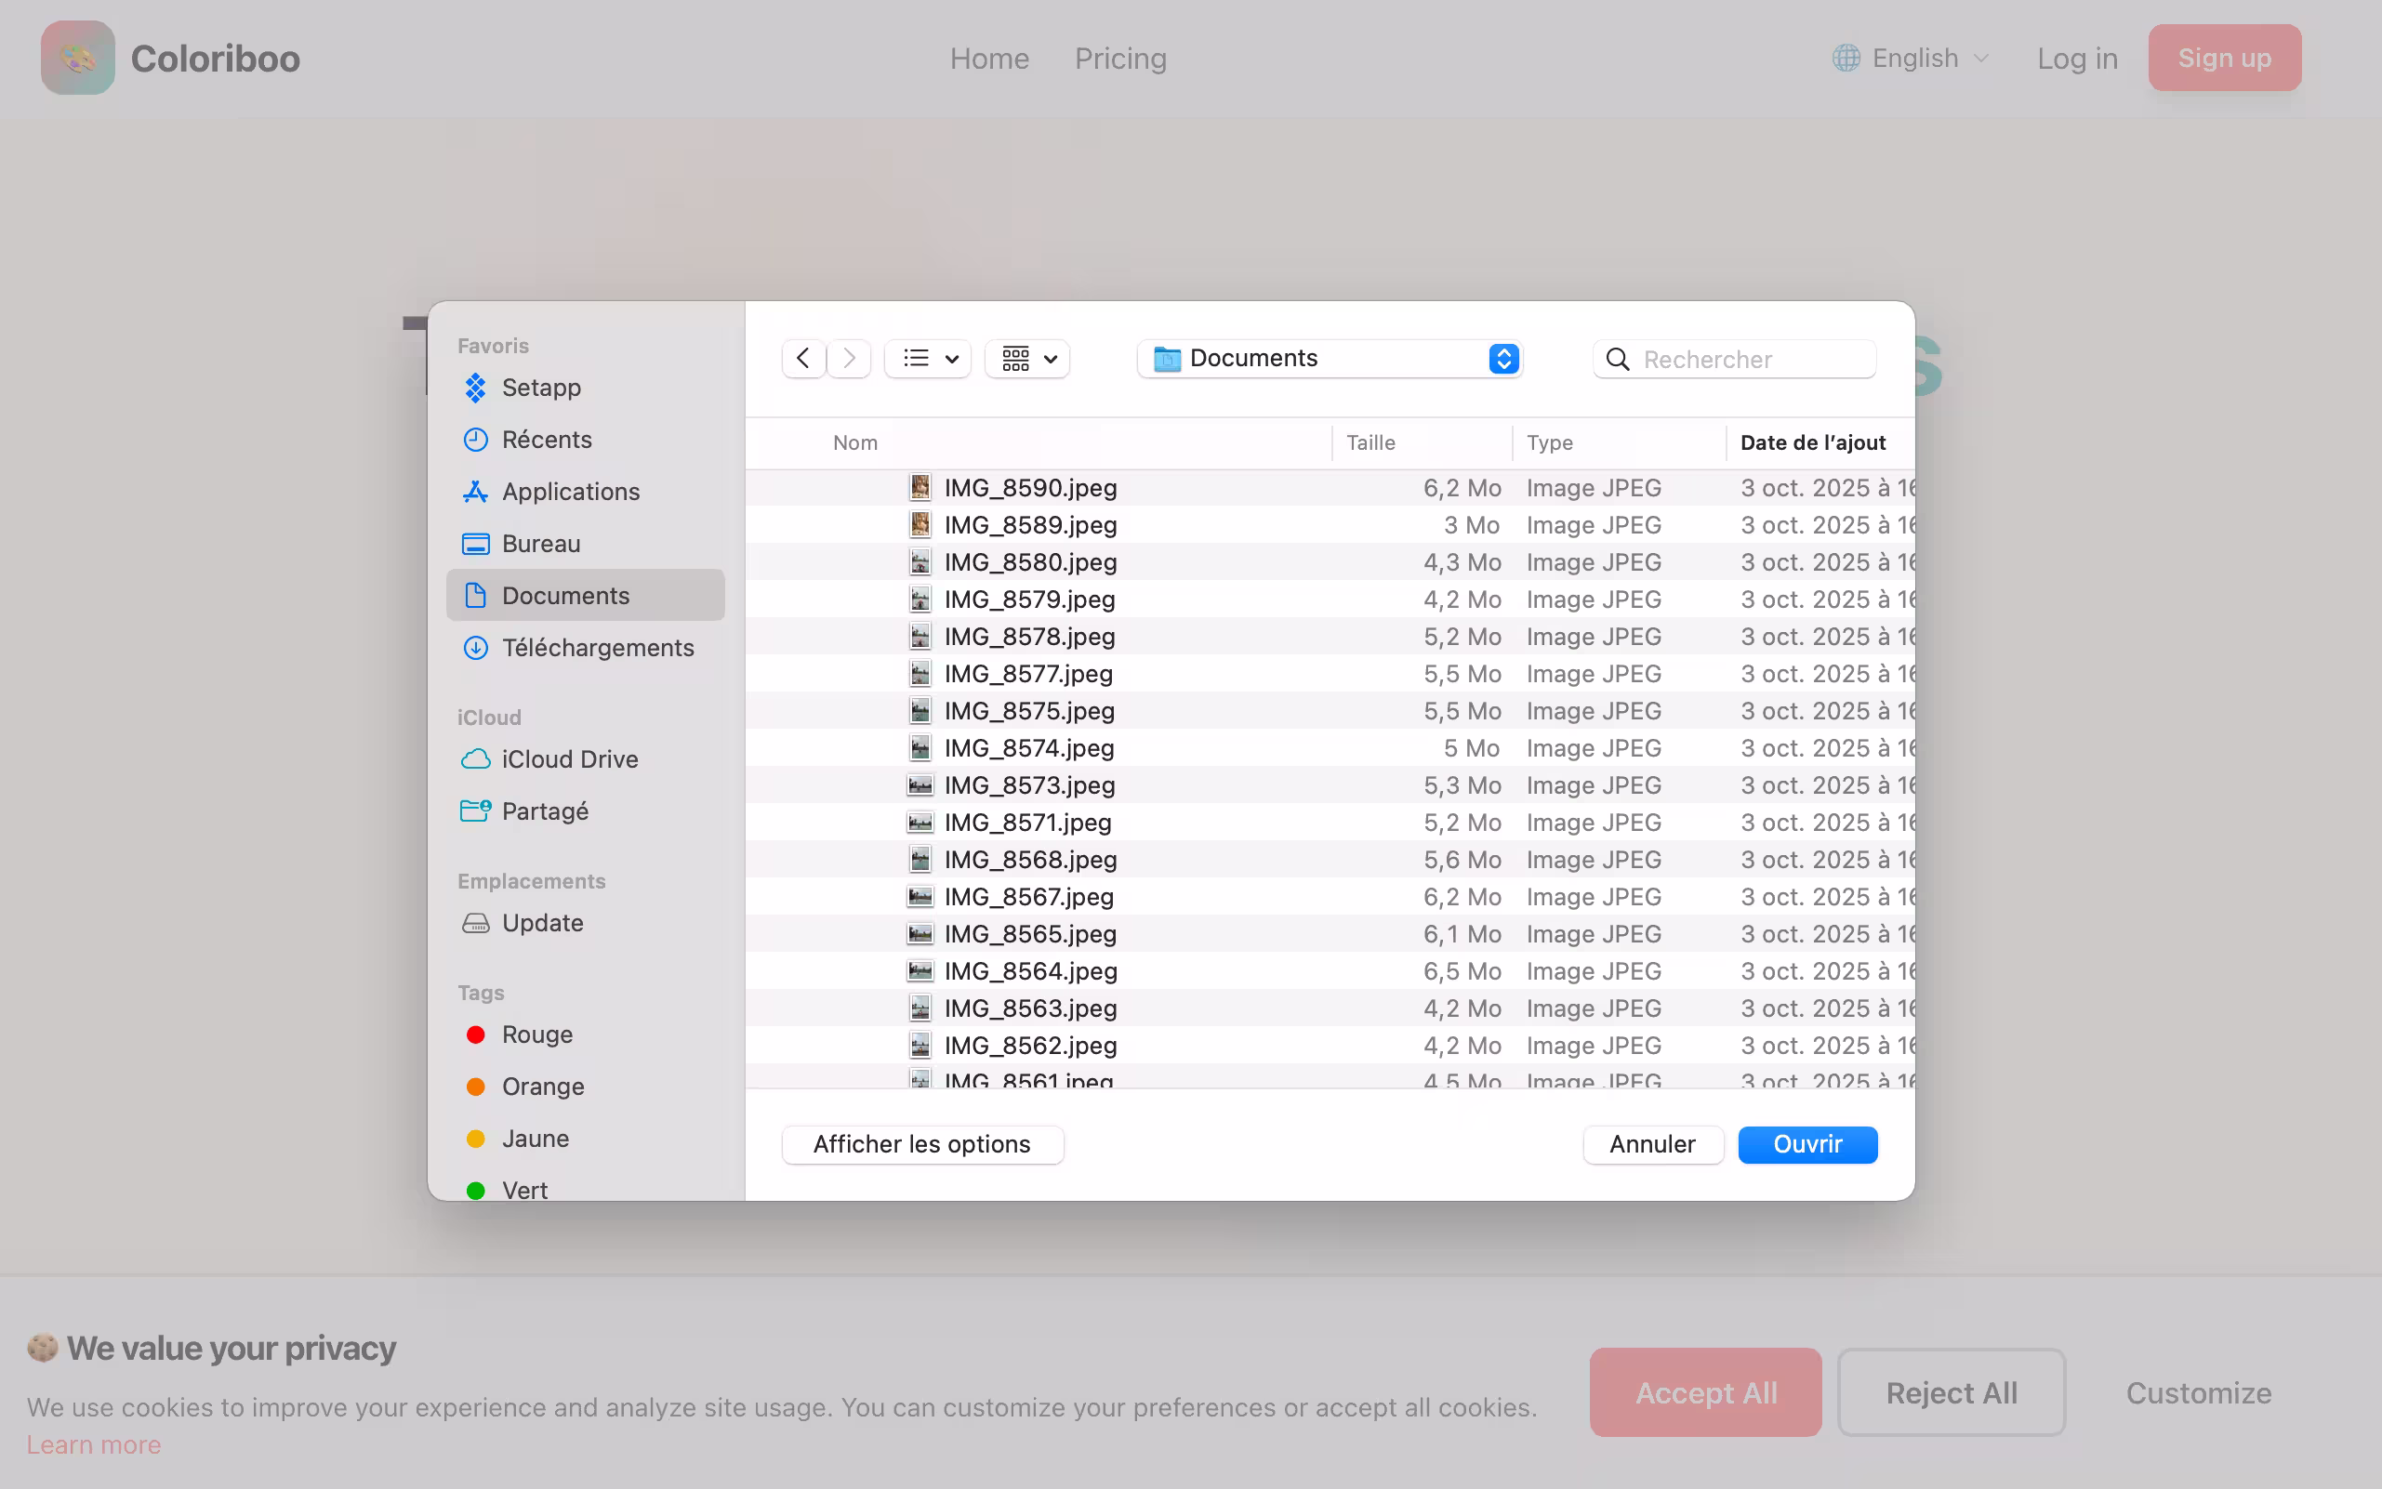Select the Rouge red tag
This screenshot has height=1489, width=2382.
click(536, 1034)
